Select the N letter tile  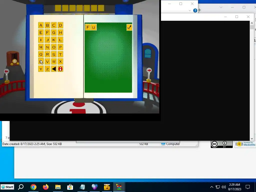tap(47, 47)
